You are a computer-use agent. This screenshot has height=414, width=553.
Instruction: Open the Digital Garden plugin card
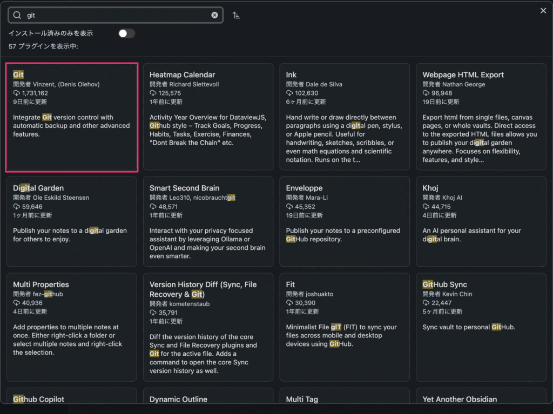(x=72, y=221)
